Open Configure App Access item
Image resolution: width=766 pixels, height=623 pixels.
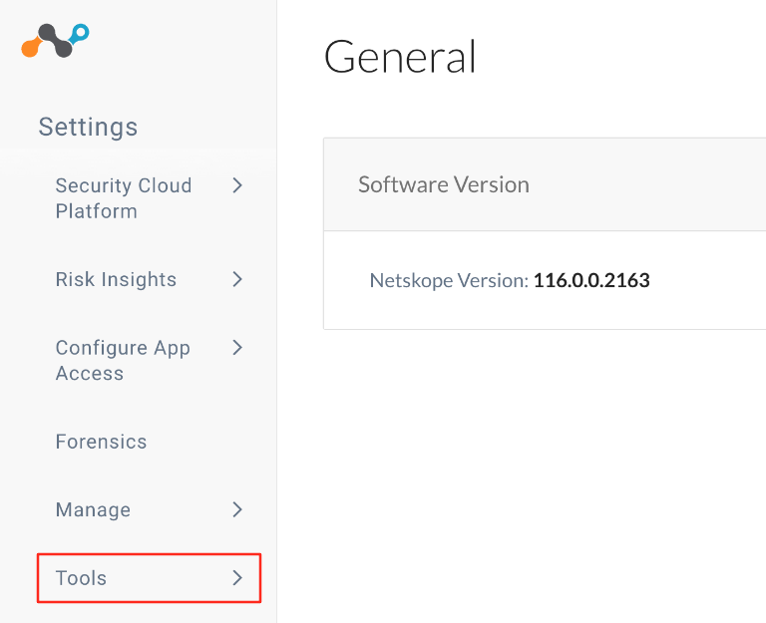[123, 360]
